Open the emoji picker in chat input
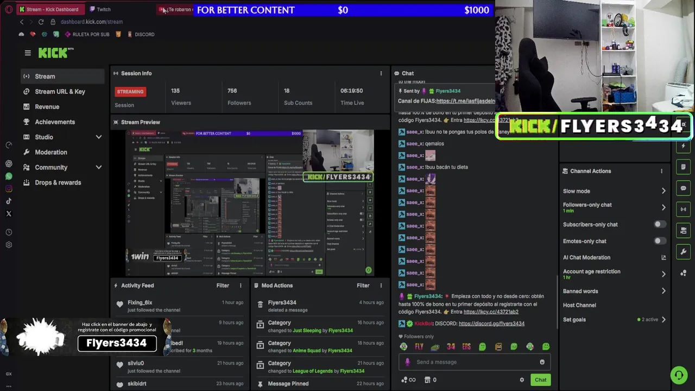 (x=542, y=362)
